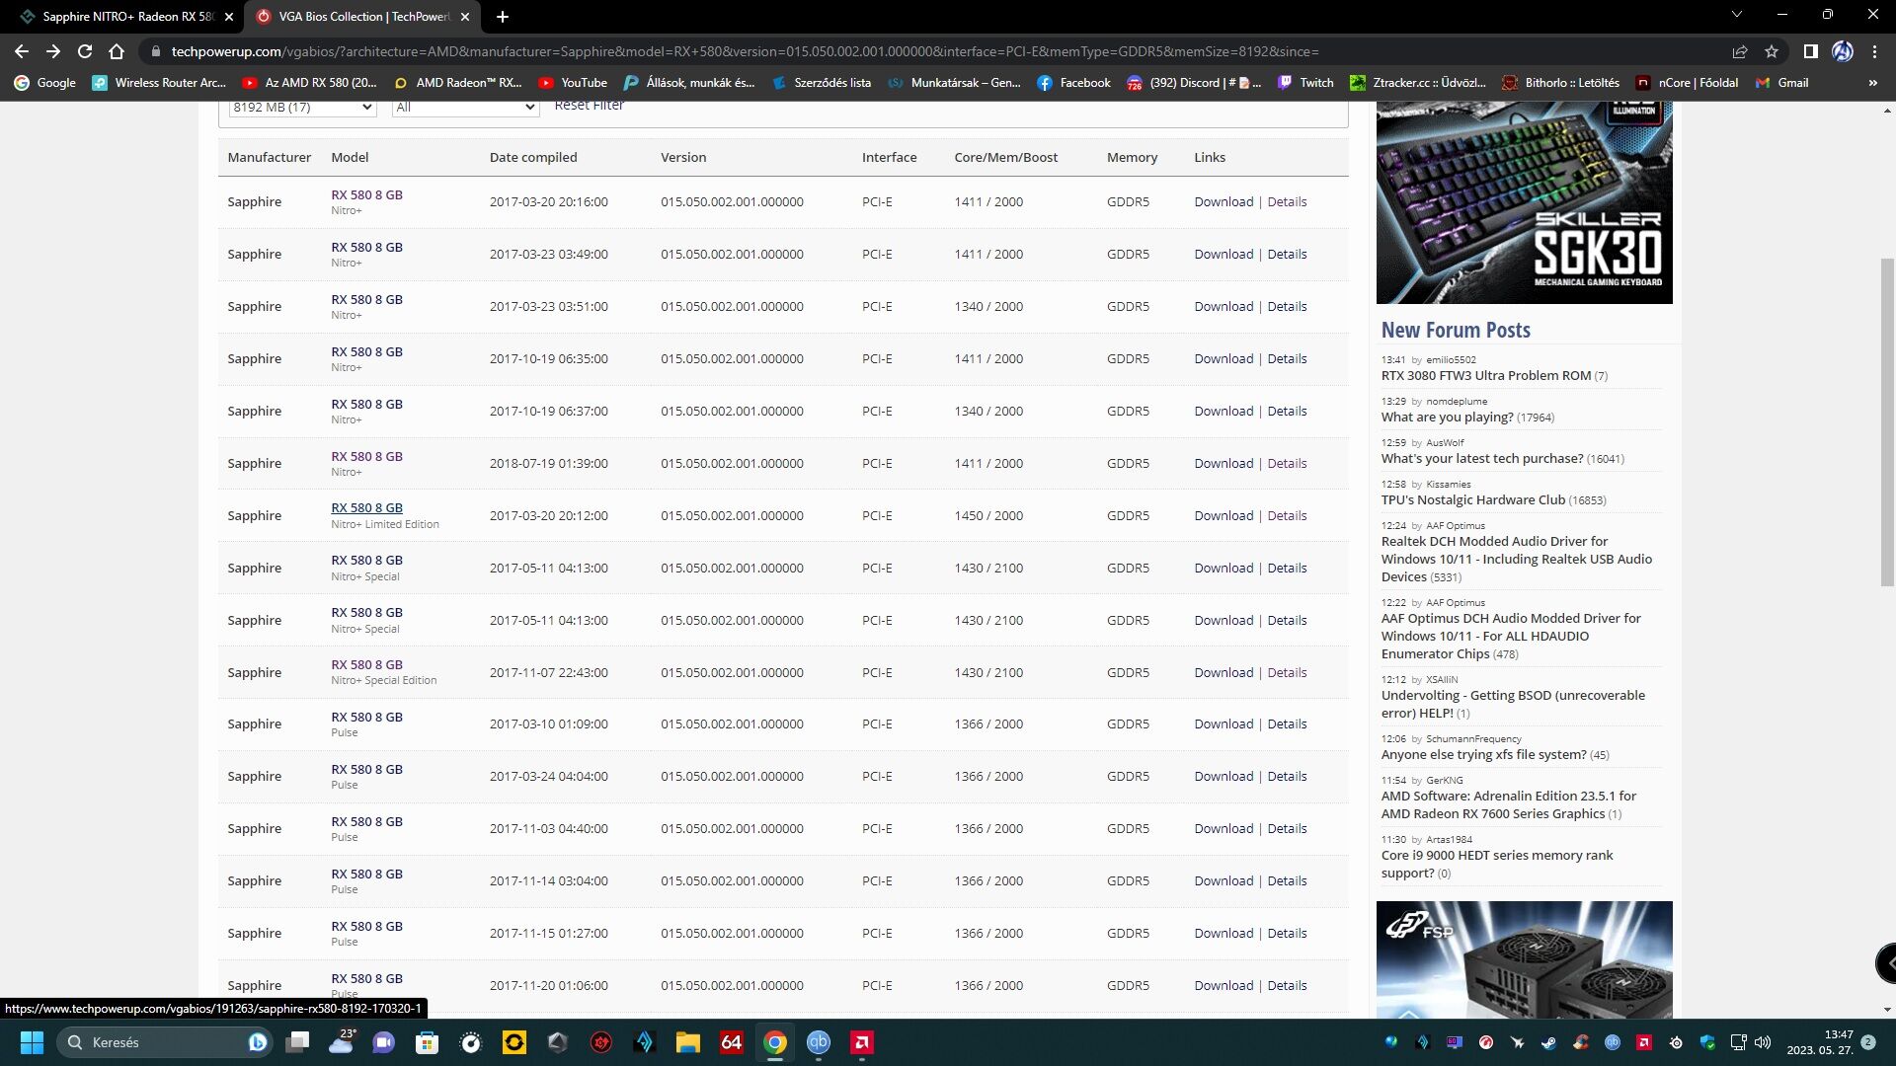Switch to the Sapphire NITRO+ Radeon RX 580 tab
Viewport: 1896px width, 1066px height.
click(126, 17)
